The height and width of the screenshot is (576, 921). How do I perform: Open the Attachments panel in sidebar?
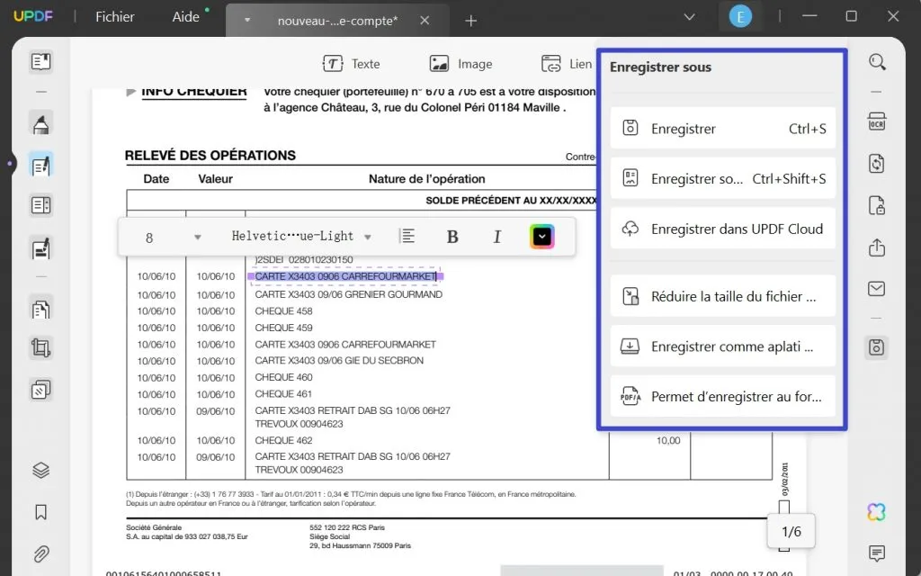tap(40, 553)
